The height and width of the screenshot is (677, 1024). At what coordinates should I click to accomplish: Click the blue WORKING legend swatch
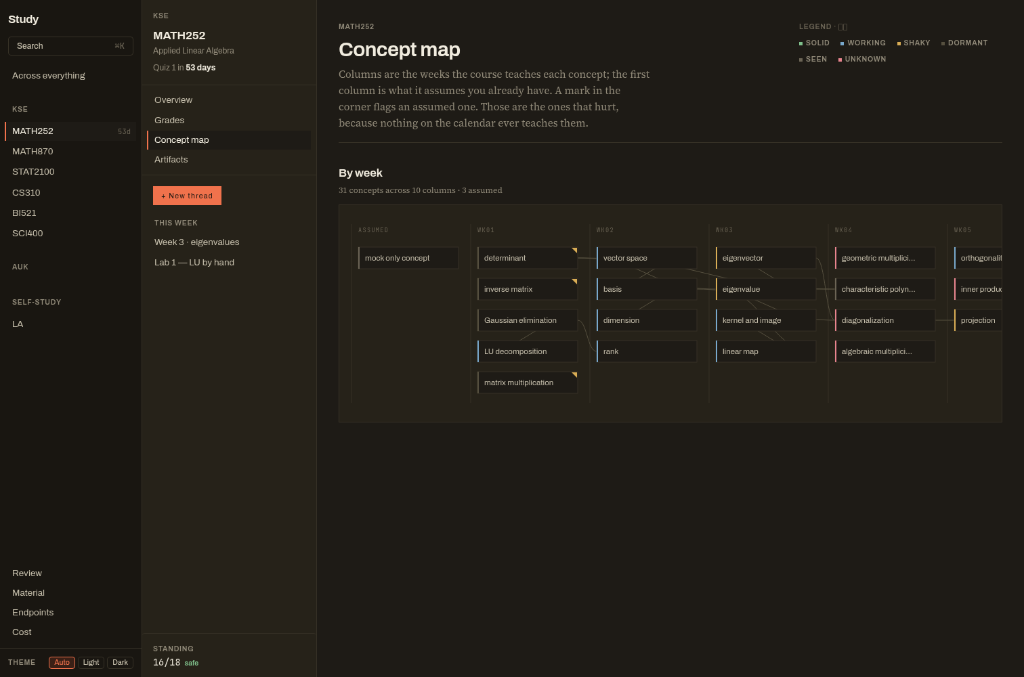click(x=842, y=43)
